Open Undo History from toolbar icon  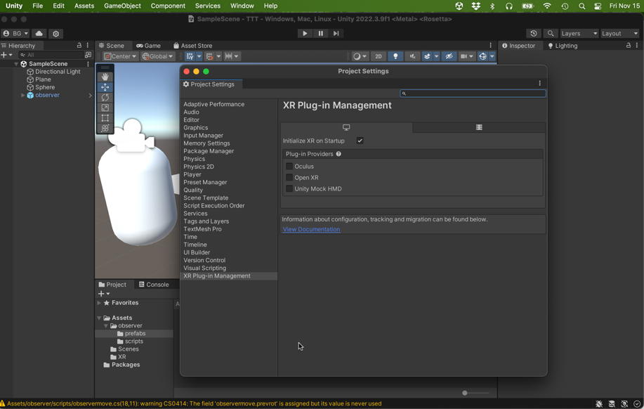click(x=534, y=33)
